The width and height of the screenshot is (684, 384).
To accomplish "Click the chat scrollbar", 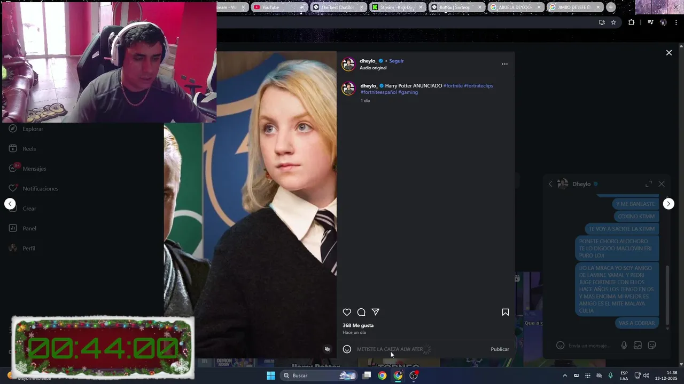I will coord(667,296).
